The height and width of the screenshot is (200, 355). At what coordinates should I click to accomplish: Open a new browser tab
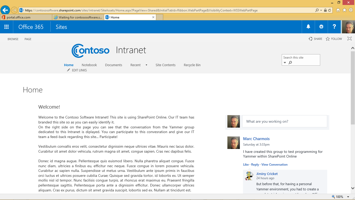click(160, 17)
